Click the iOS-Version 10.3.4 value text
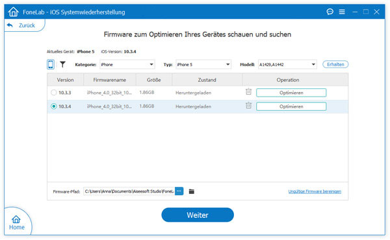This screenshot has width=390, height=240. (130, 52)
